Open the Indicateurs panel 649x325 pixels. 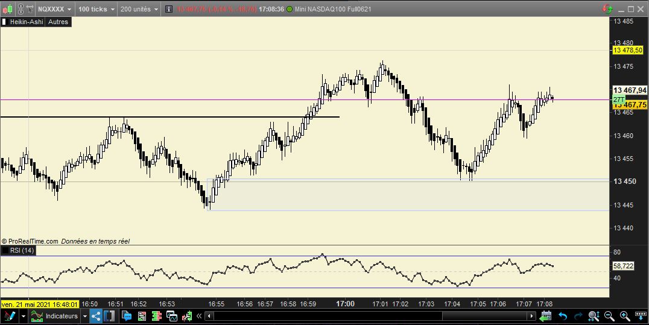click(55, 317)
